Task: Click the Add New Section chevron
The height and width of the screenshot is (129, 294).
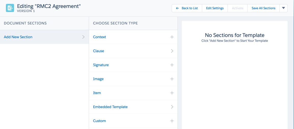Action: click(83, 37)
